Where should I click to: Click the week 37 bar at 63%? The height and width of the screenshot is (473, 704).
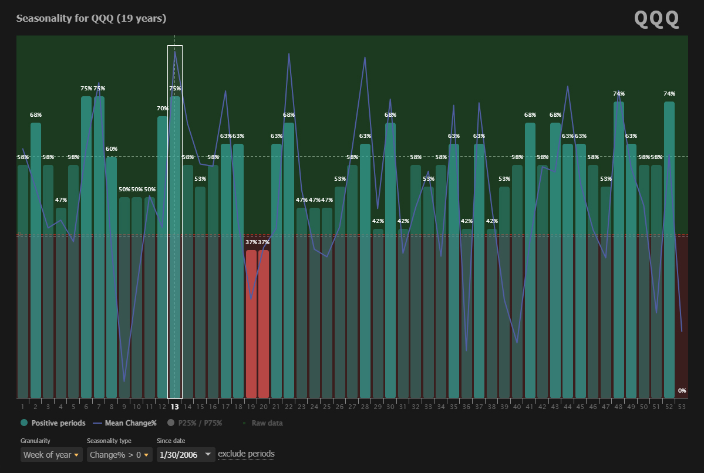pos(479,271)
